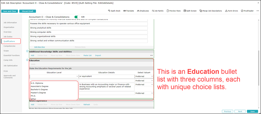Click the Next button
Viewport: 261px width, 114px height.
[x=240, y=111]
